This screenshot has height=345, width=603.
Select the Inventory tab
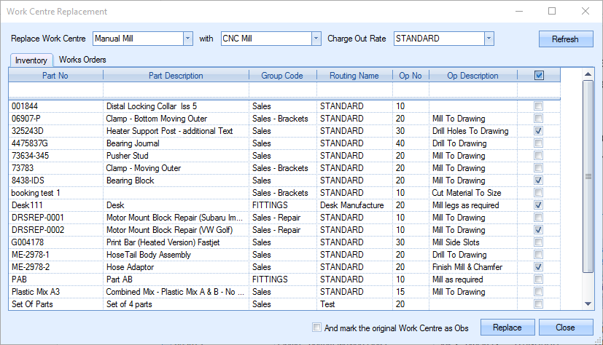pyautogui.click(x=31, y=60)
